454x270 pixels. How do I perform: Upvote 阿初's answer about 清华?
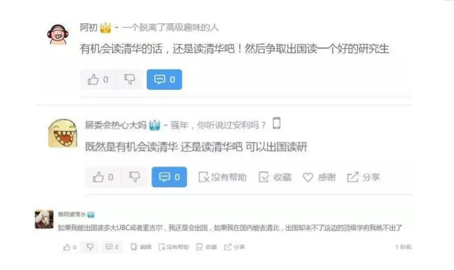coord(98,80)
